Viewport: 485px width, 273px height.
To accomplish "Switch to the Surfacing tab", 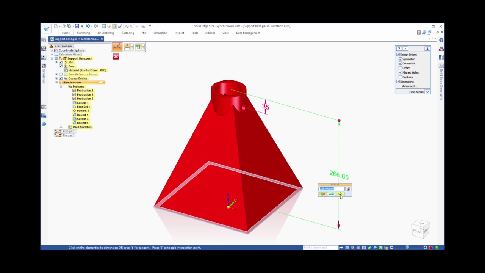I will 128,33.
